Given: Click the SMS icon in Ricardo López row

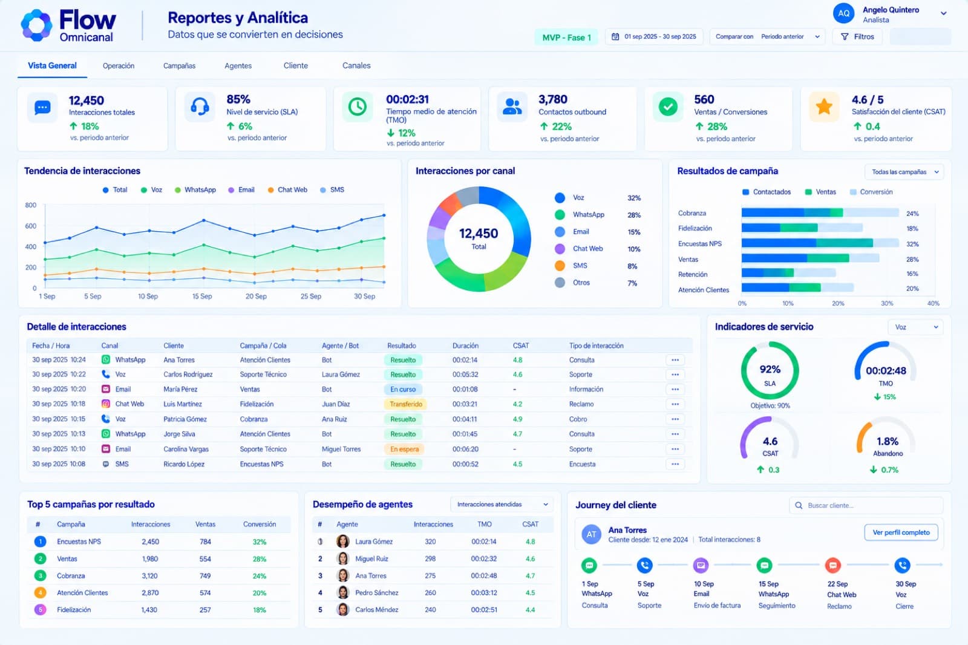Looking at the screenshot, I should tap(106, 464).
